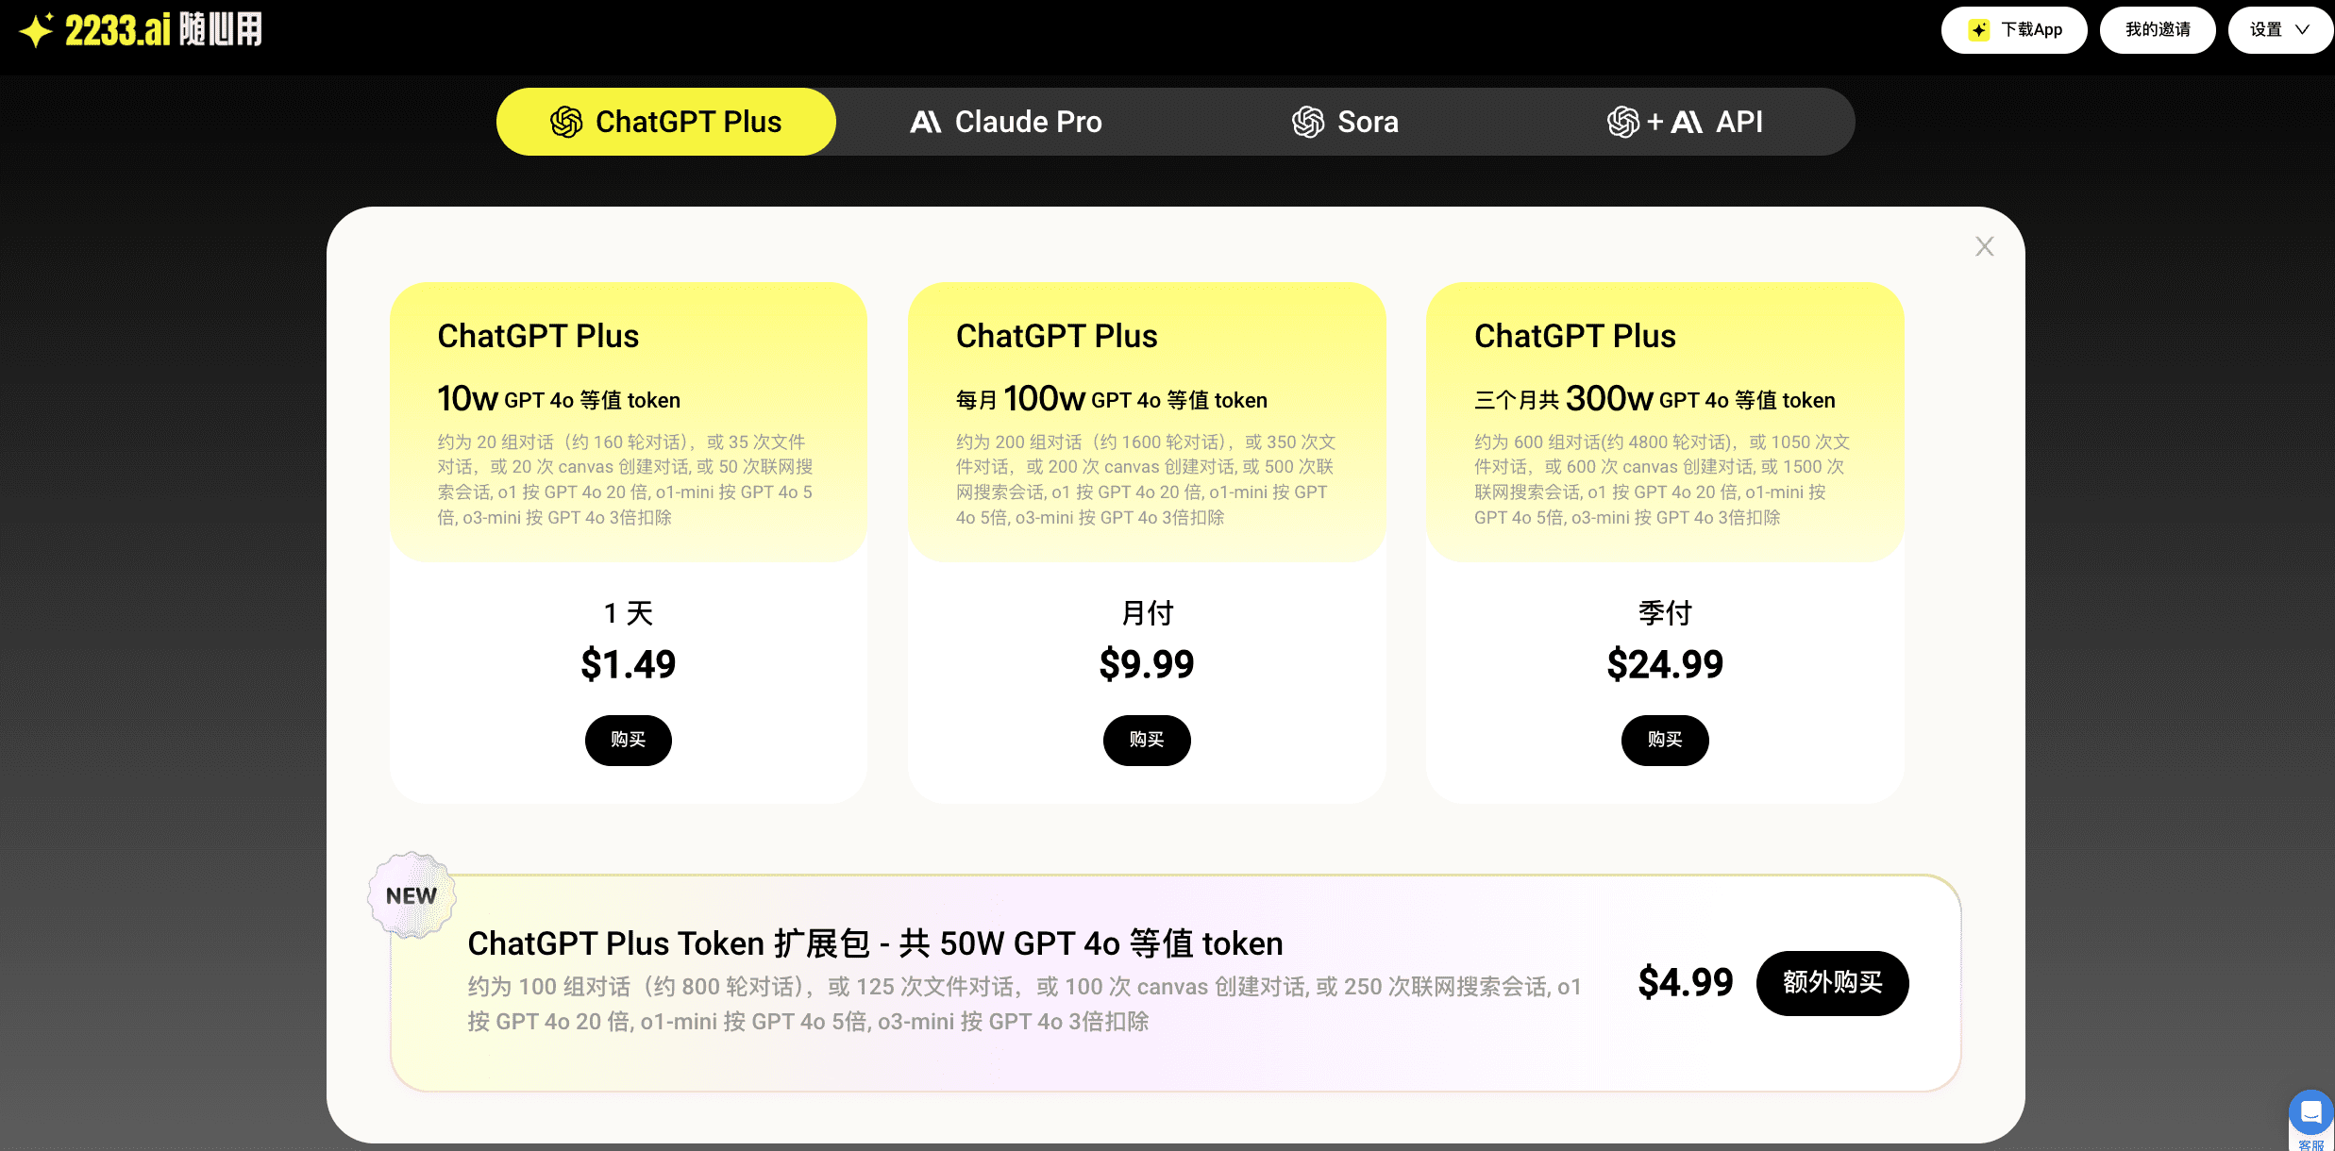Click the NEW badge on the token pack
The width and height of the screenshot is (2335, 1151).
coord(412,895)
